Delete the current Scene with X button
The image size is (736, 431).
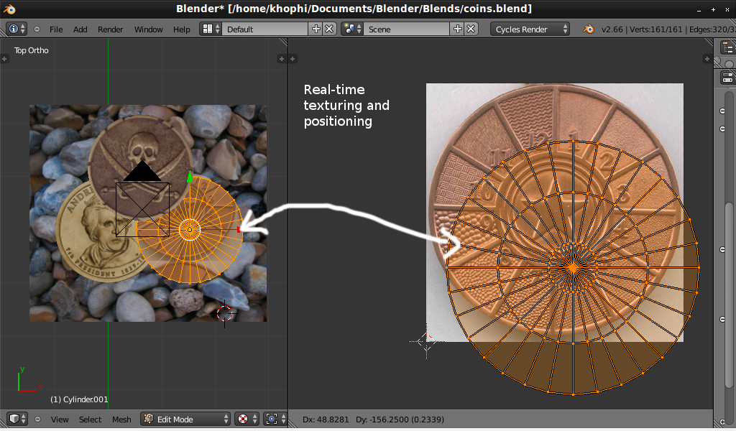471,29
